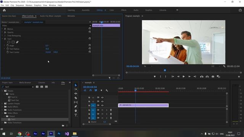Image resolution: width=244 pixels, height=137 pixels.
Task: Create an ellipse mask for Twirl
Action: click(9, 42)
